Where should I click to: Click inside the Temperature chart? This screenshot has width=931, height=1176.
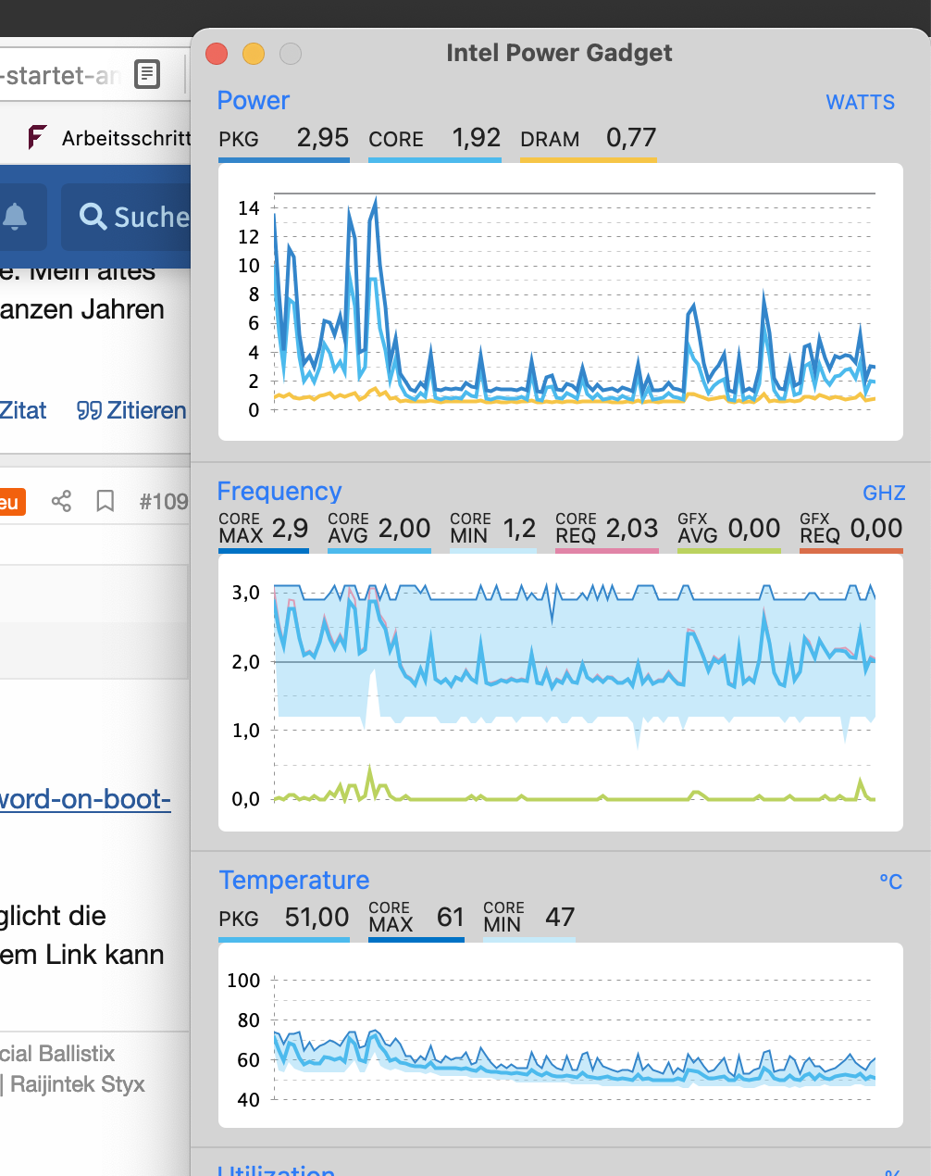pos(561,1035)
